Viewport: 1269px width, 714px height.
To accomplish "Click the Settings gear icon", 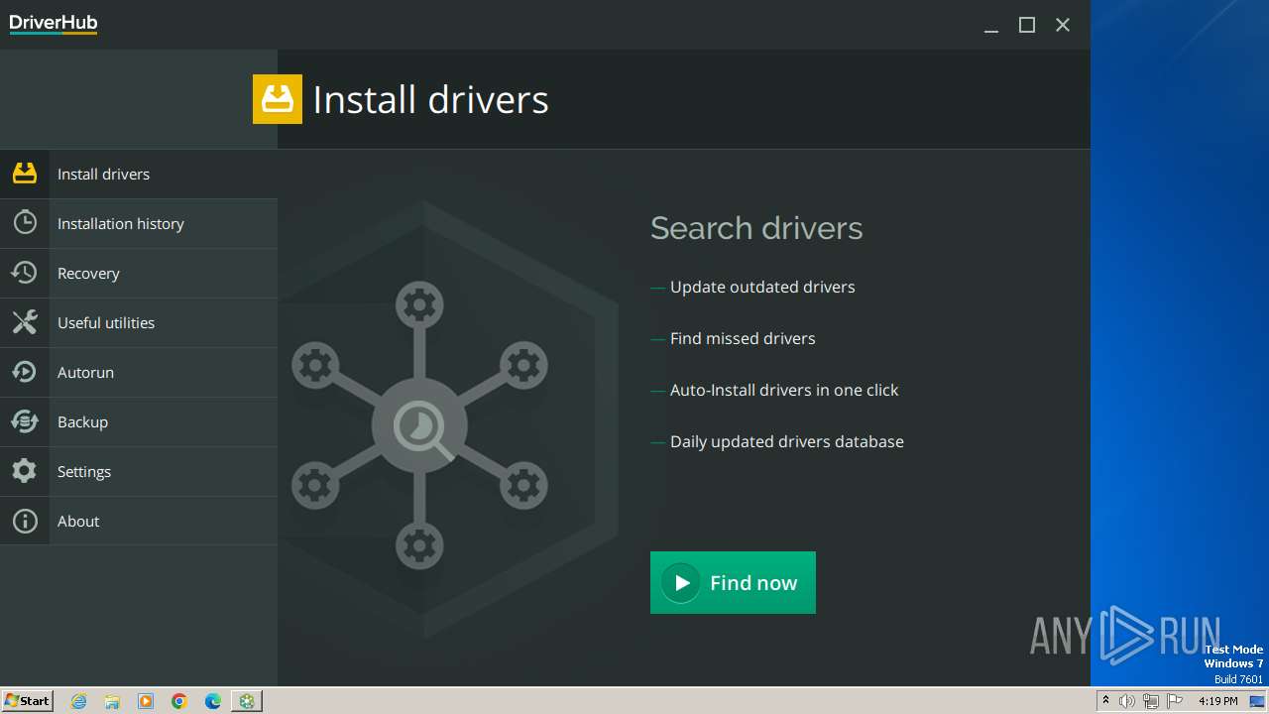I will coord(25,471).
